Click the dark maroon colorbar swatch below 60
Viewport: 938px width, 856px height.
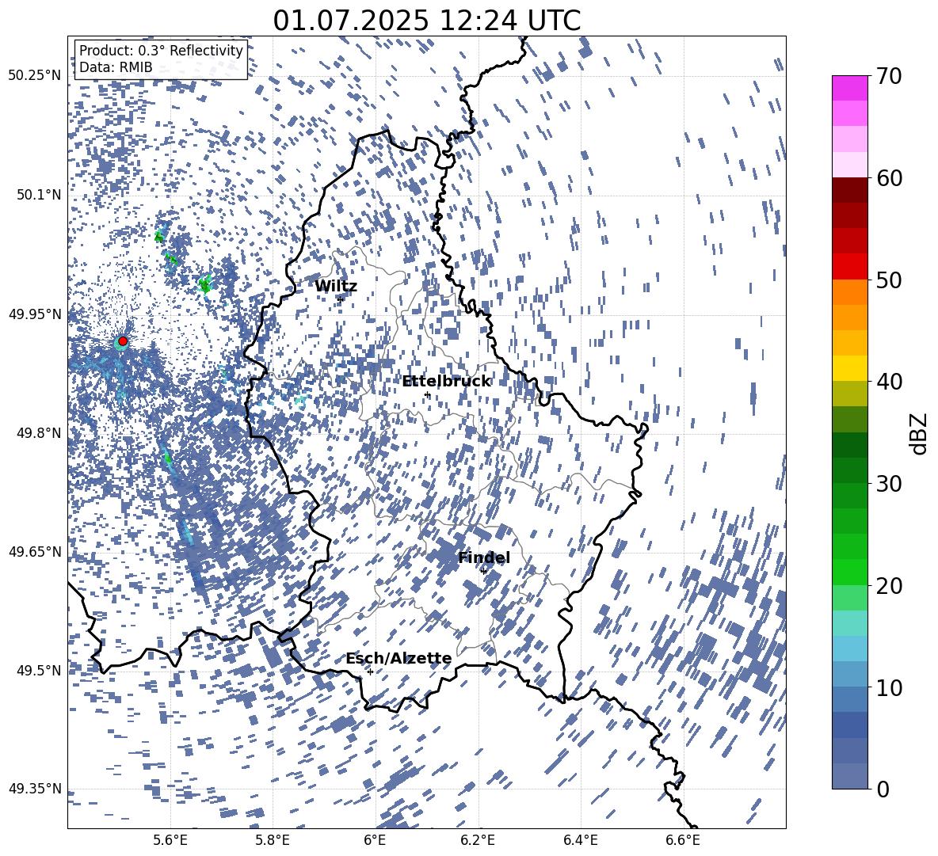click(x=849, y=191)
